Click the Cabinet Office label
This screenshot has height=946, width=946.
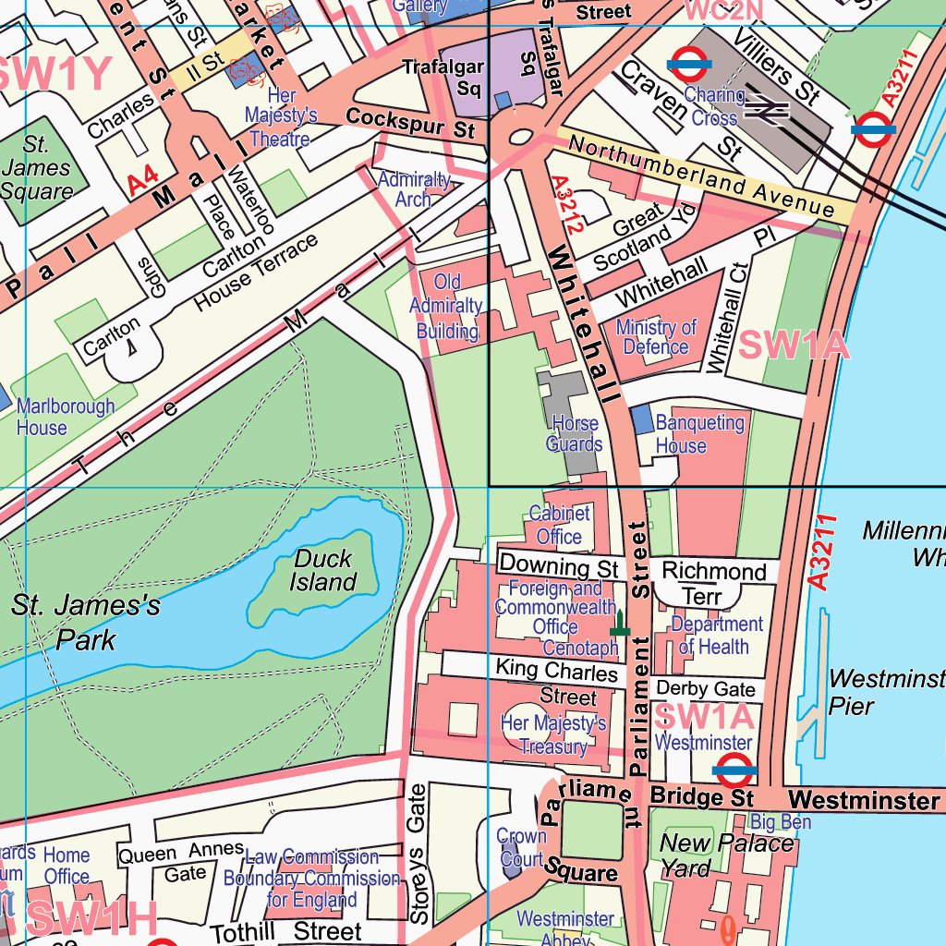point(559,525)
